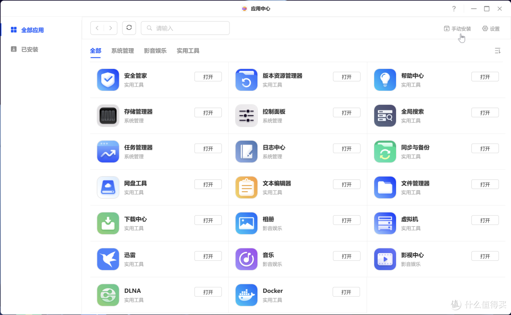Viewport: 511px width, 315px height.
Task: Click the 全局搜索 app name text
Action: coord(412,111)
